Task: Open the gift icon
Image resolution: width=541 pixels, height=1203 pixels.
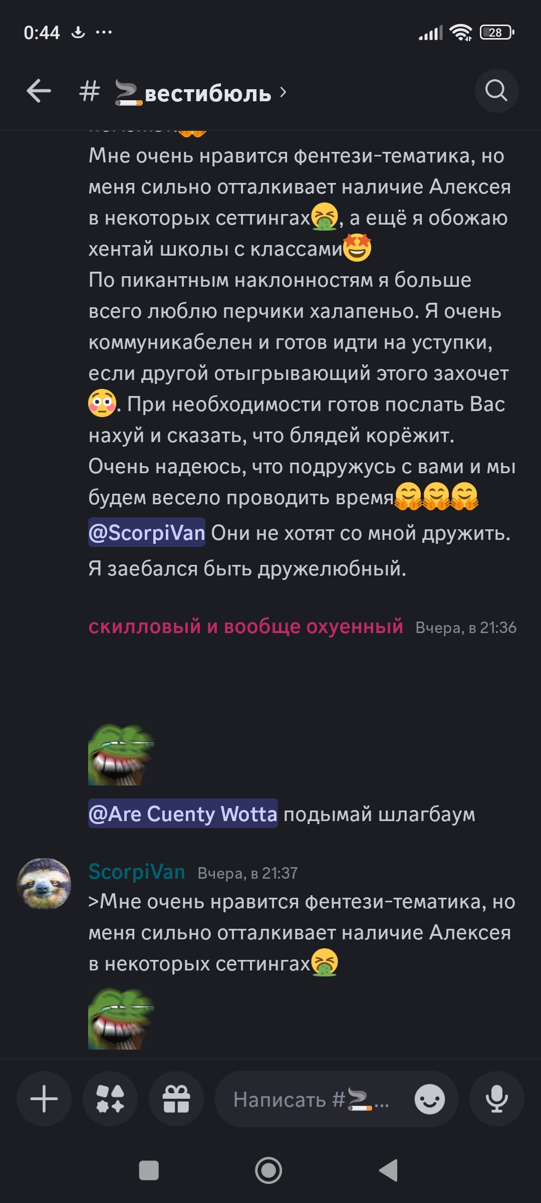Action: [176, 1099]
